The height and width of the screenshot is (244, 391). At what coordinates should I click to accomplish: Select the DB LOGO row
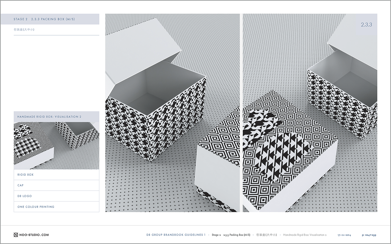click(57, 196)
